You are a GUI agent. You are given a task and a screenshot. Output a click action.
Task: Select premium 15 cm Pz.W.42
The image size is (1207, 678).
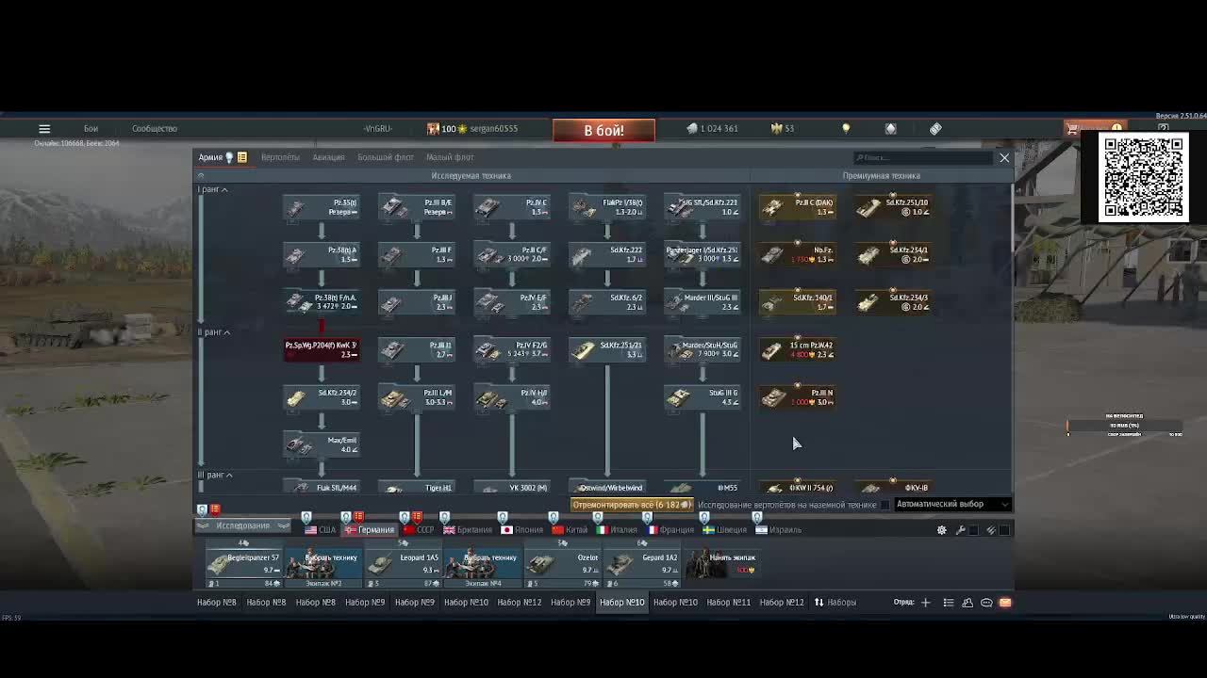pos(797,349)
